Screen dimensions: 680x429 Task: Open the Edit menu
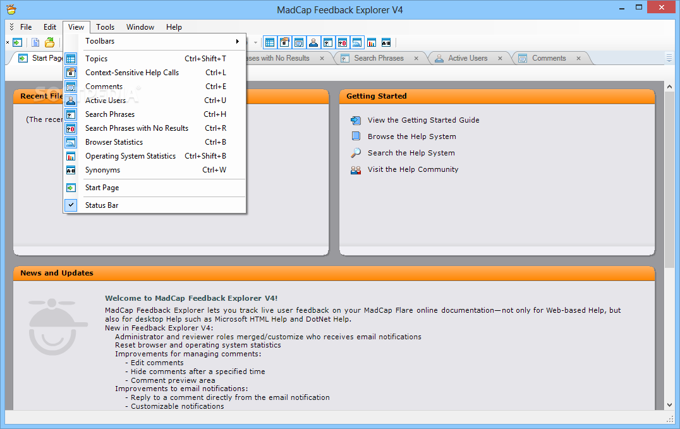(x=50, y=27)
